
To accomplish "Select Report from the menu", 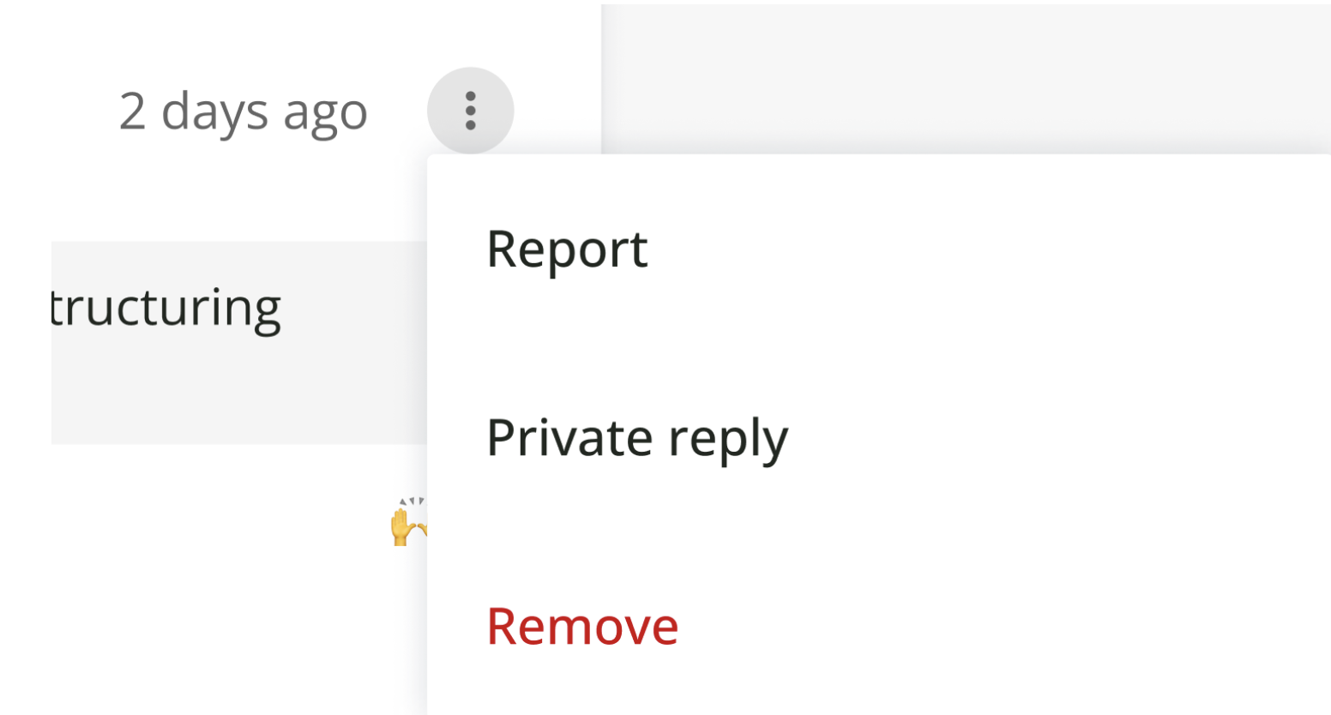I will (566, 249).
